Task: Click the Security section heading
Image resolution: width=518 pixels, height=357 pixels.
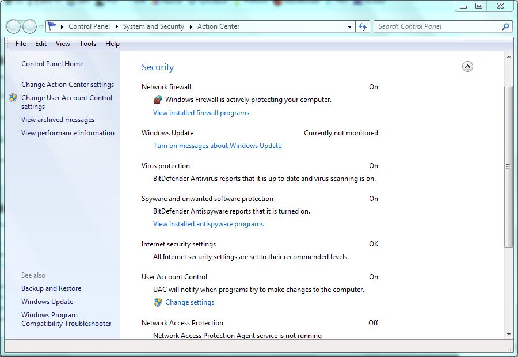Action: (x=158, y=67)
